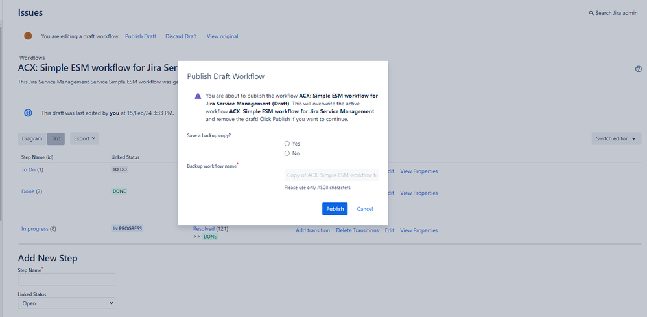This screenshot has width=647, height=317.
Task: Open the In progress step link
Action: [x=35, y=229]
